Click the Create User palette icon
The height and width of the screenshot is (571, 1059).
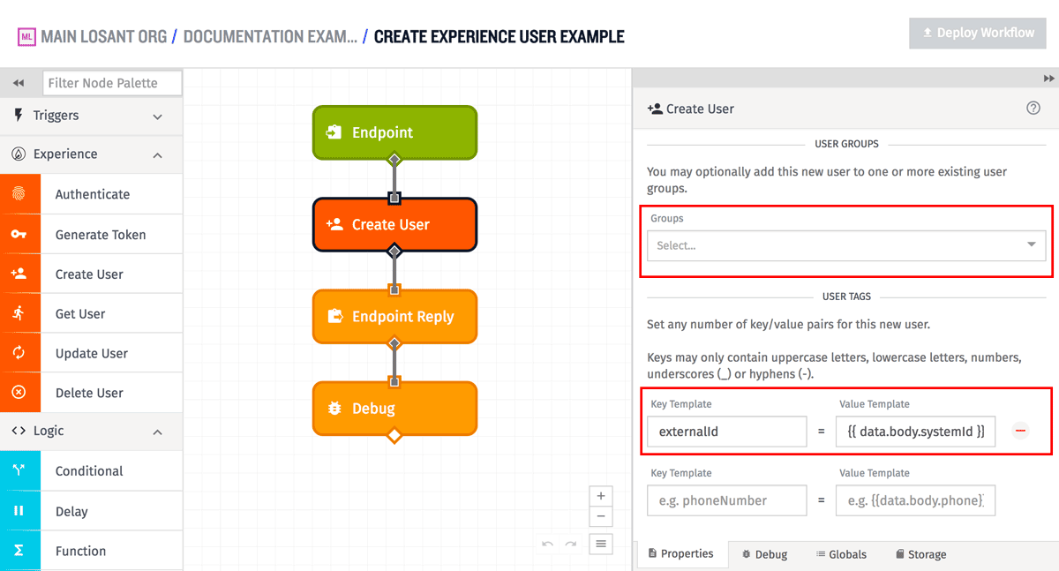[19, 274]
